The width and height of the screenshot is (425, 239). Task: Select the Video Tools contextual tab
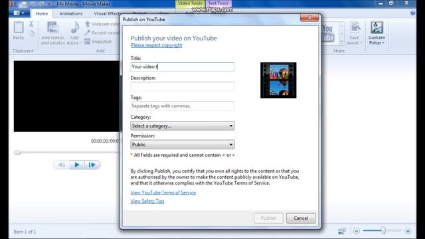190,3
